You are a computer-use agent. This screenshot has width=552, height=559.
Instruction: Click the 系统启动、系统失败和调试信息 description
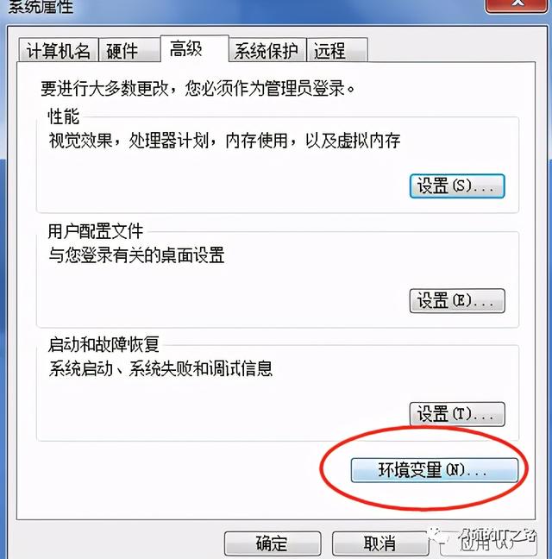[160, 368]
